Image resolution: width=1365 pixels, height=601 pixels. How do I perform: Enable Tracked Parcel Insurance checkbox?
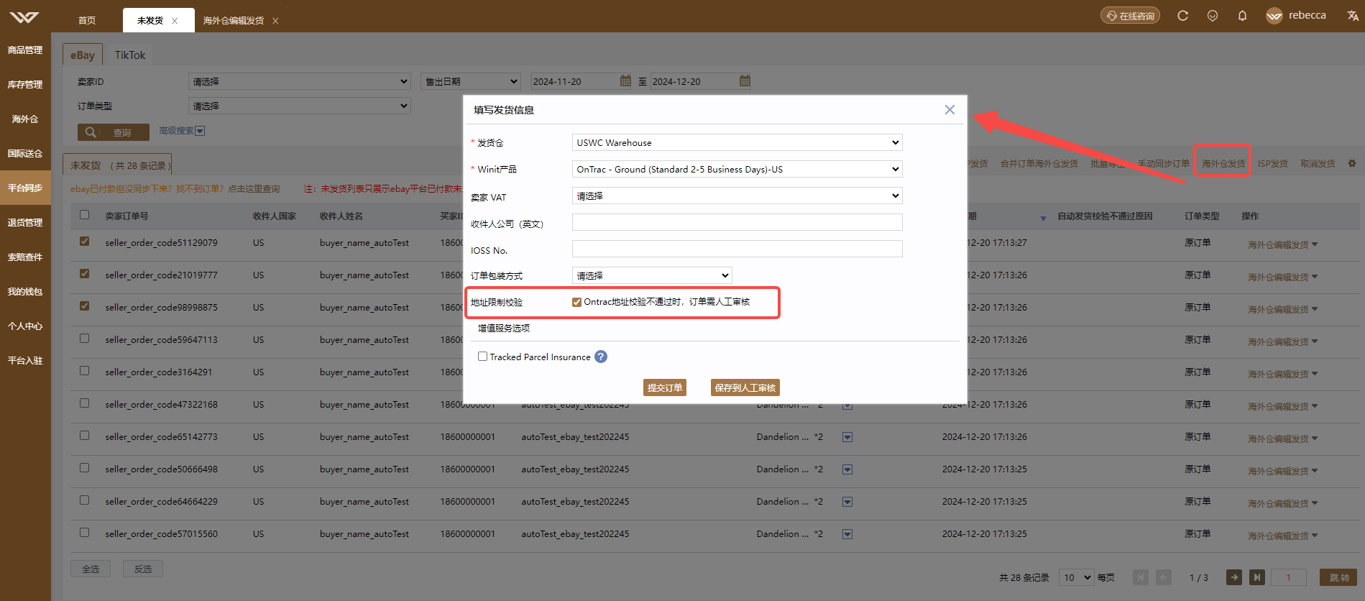point(483,357)
